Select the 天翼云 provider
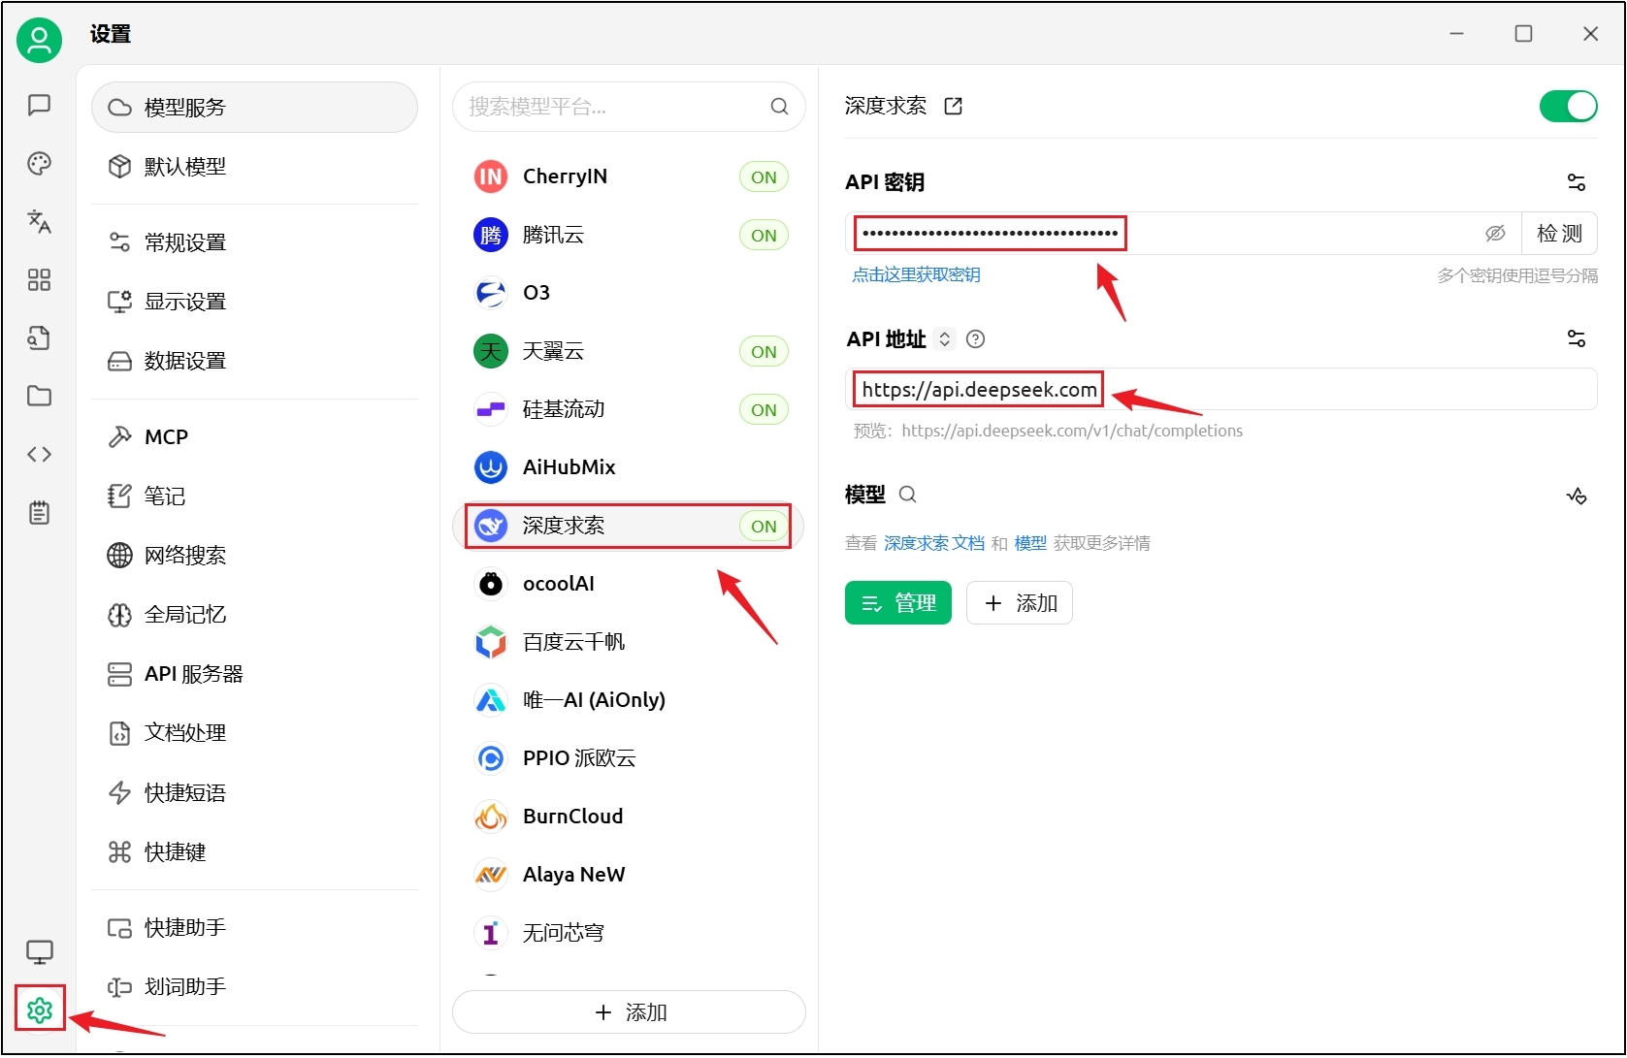This screenshot has width=1627, height=1058. click(x=629, y=351)
